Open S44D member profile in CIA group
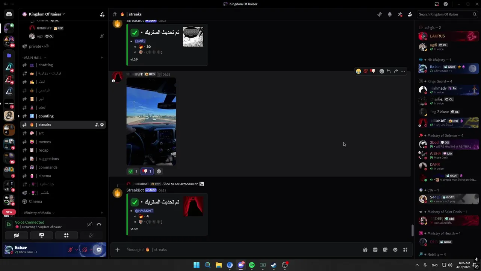 click(448, 199)
